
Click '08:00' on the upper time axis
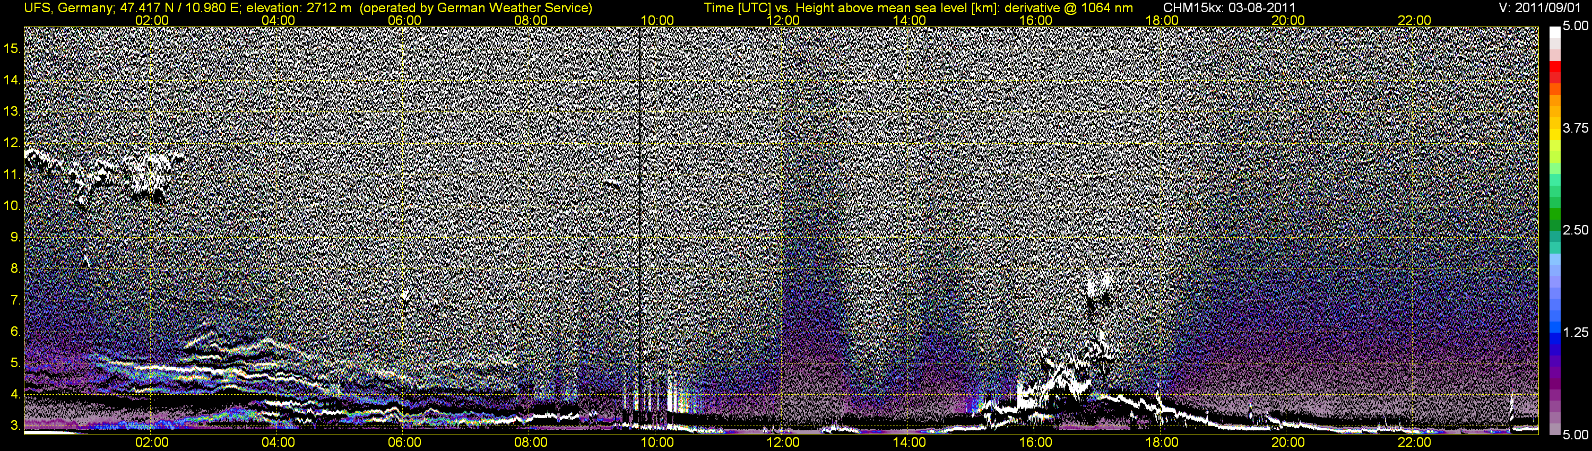[531, 20]
